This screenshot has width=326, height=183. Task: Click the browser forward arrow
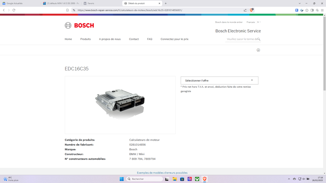pyautogui.click(x=9, y=10)
